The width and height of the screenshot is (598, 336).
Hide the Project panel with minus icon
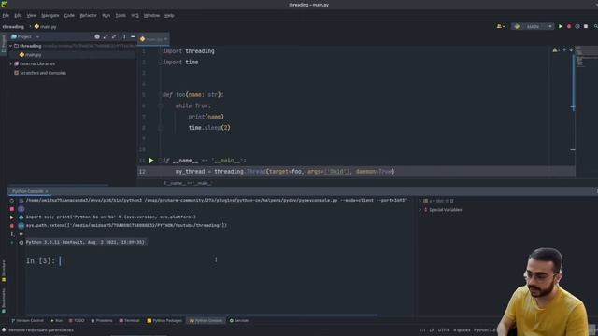133,36
